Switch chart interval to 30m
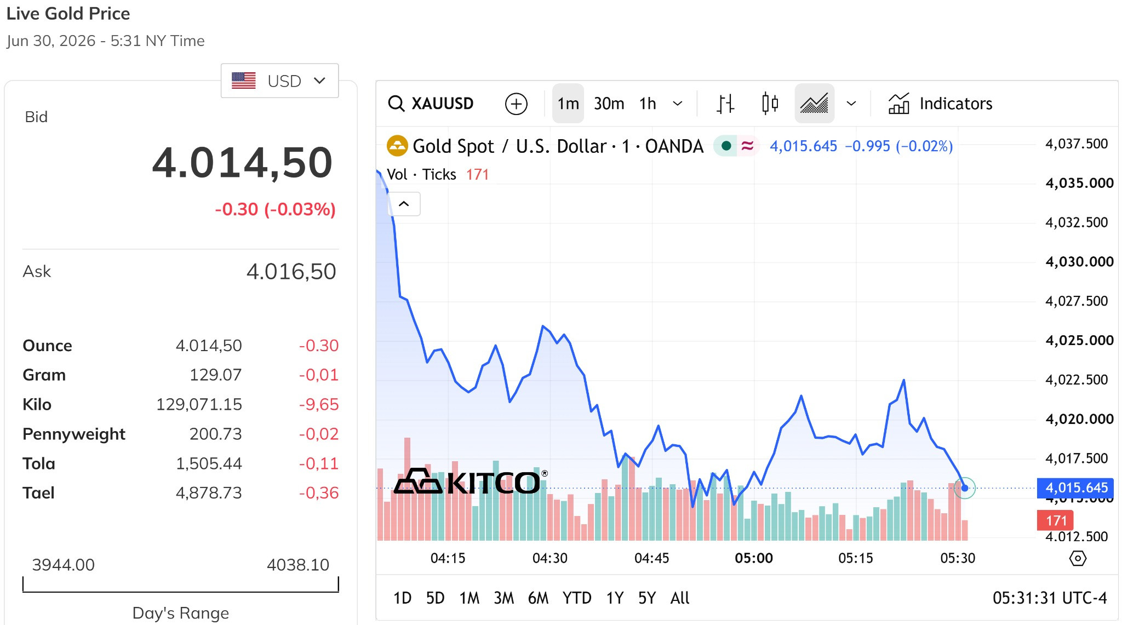Screen dimensions: 1122x625 click(609, 104)
